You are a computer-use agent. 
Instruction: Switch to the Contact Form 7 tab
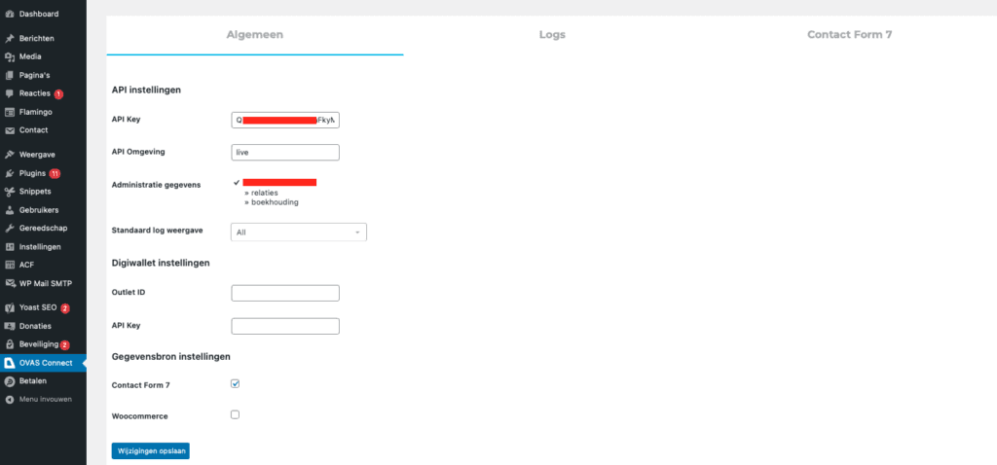(x=849, y=35)
